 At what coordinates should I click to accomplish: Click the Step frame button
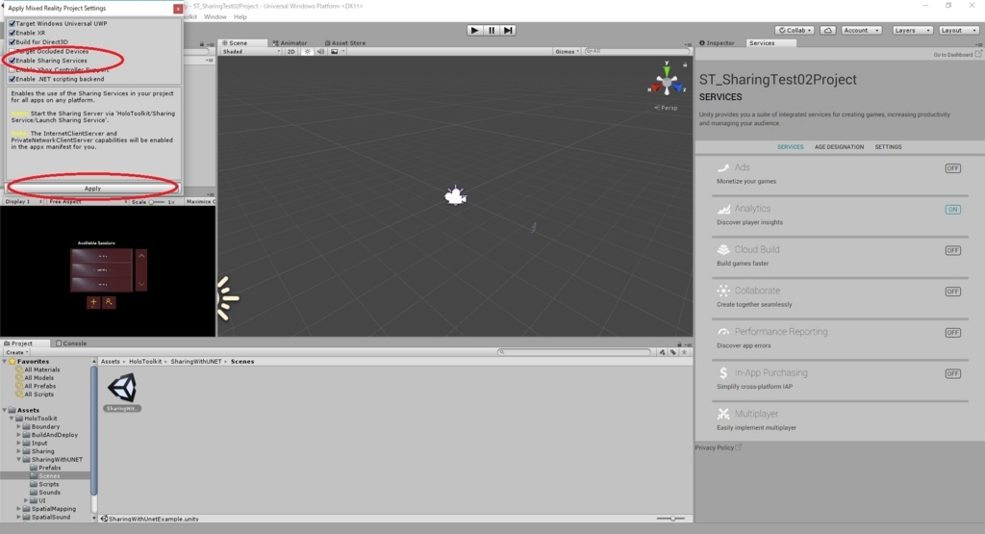point(508,30)
